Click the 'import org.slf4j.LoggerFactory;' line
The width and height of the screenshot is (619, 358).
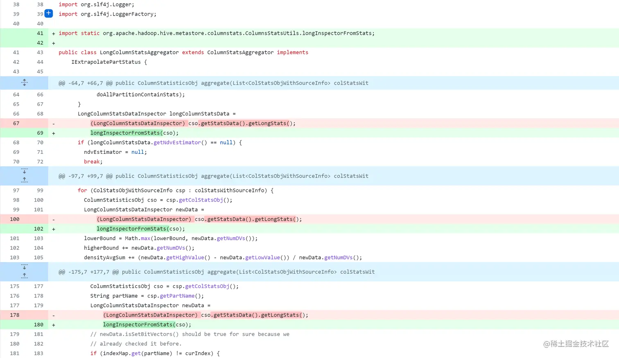(x=107, y=14)
